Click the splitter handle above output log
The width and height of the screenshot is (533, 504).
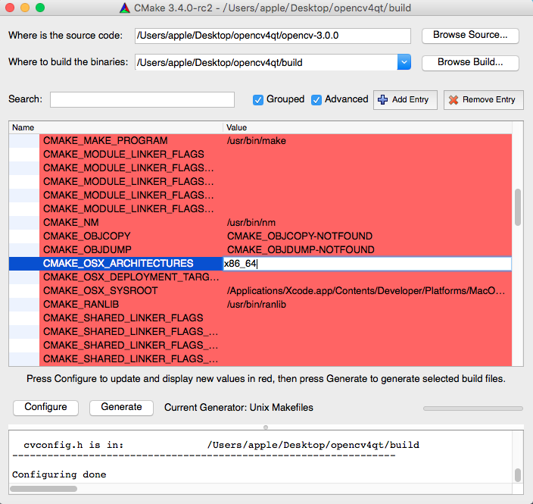(266, 427)
